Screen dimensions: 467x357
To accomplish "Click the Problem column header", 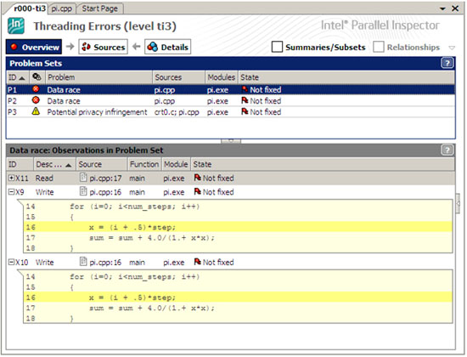I will pyautogui.click(x=98, y=77).
